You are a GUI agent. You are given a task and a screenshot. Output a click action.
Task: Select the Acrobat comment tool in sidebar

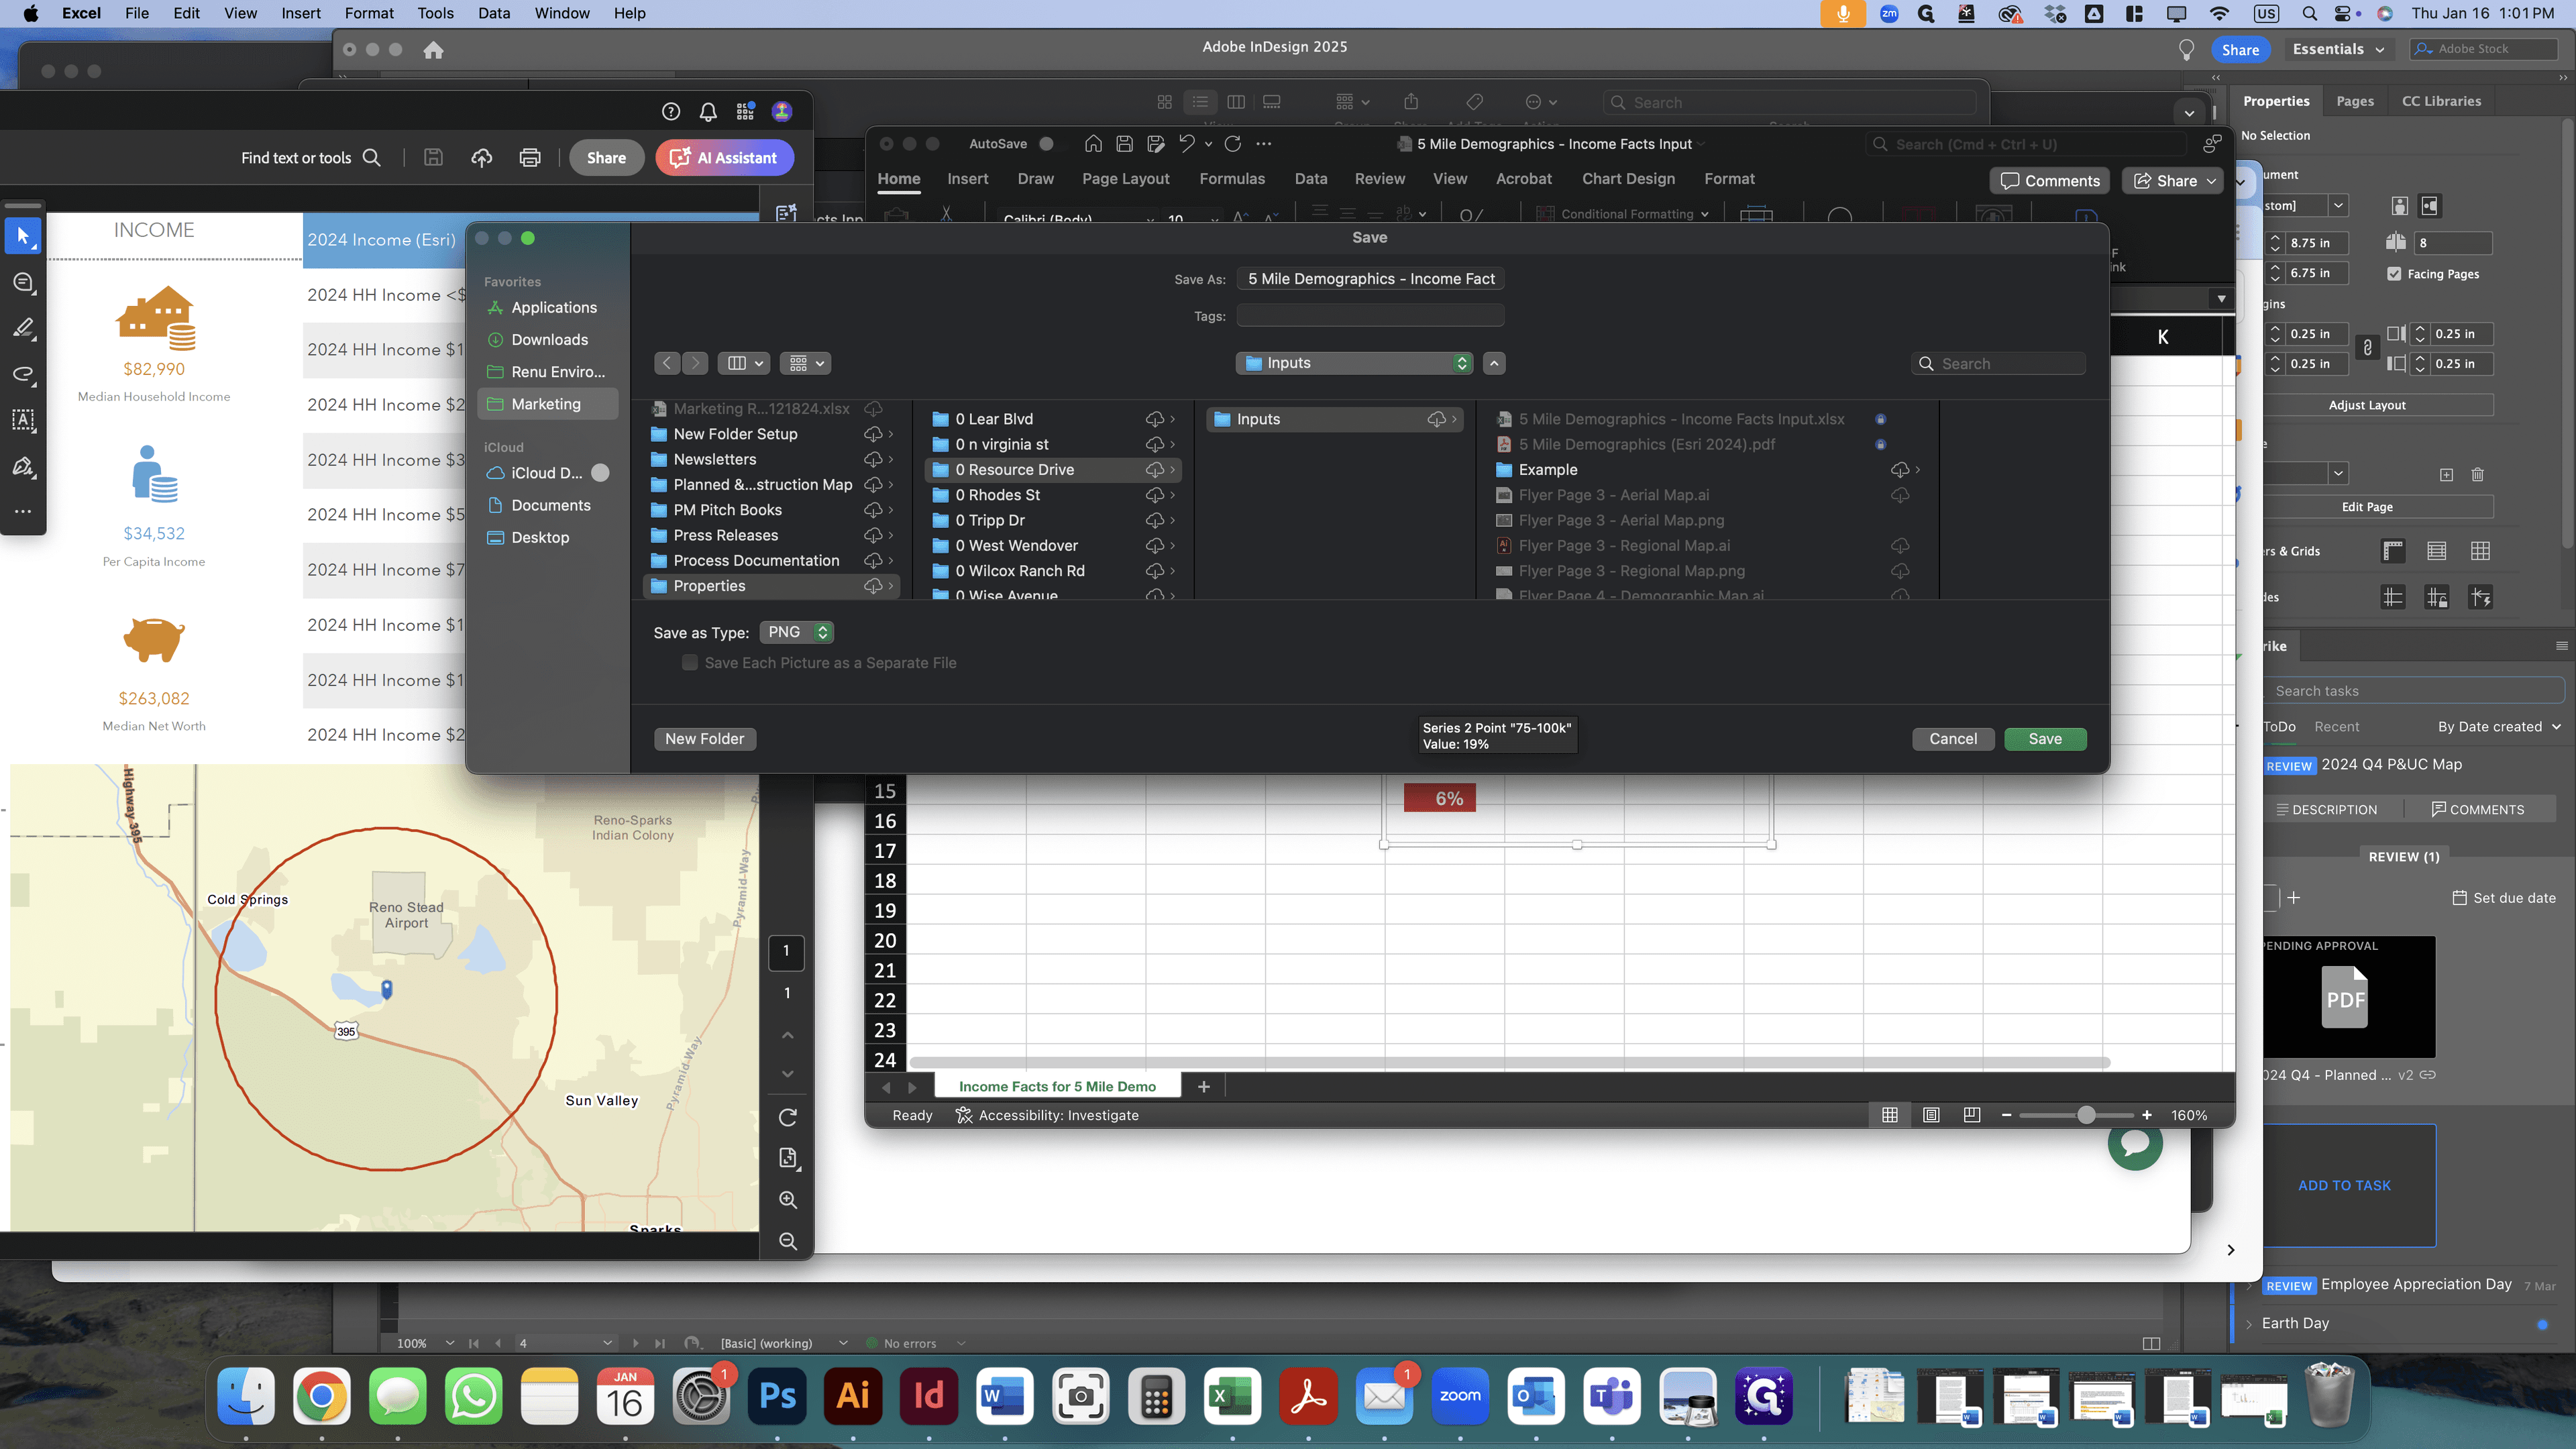23,283
